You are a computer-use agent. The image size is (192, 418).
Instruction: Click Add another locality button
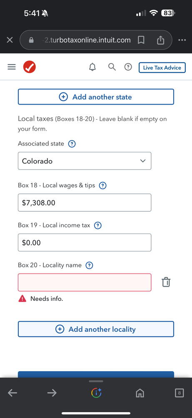coord(96,329)
